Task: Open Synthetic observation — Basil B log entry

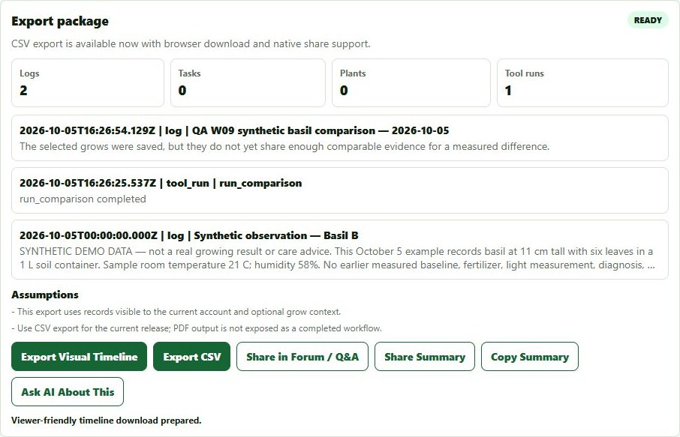Action: (339, 250)
